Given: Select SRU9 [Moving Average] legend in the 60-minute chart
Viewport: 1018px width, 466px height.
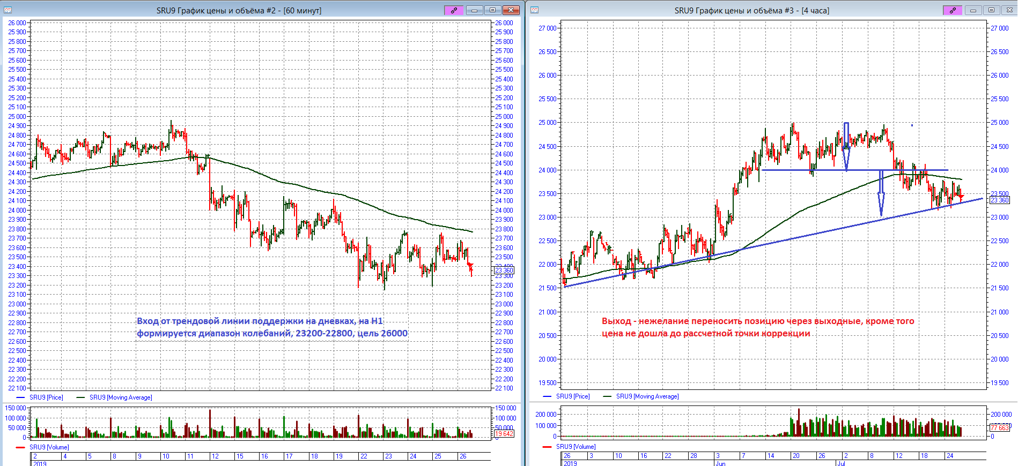Looking at the screenshot, I should pos(120,397).
